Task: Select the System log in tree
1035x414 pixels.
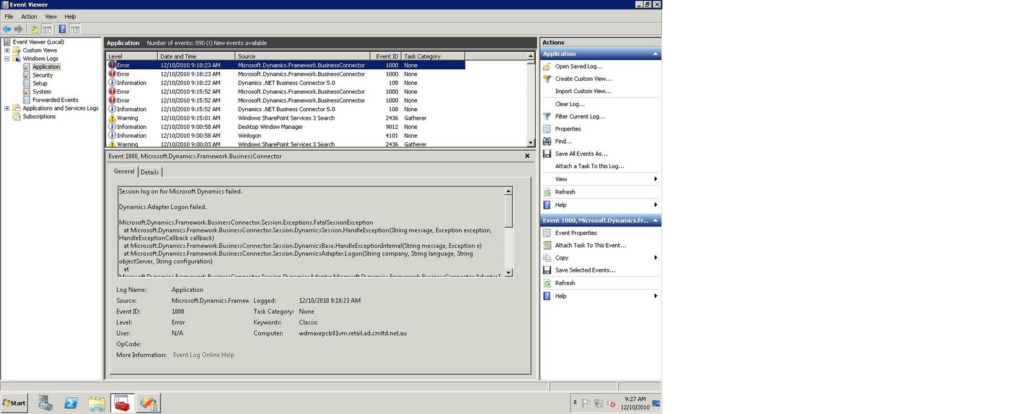Action: [x=41, y=92]
